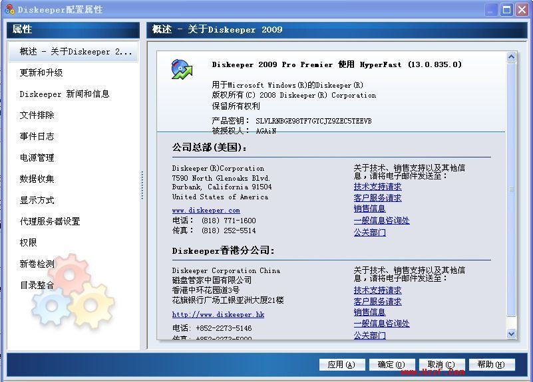The image size is (533, 382).
Task: Click the Diskeeper 2009 disc logo icon
Action: point(182,69)
